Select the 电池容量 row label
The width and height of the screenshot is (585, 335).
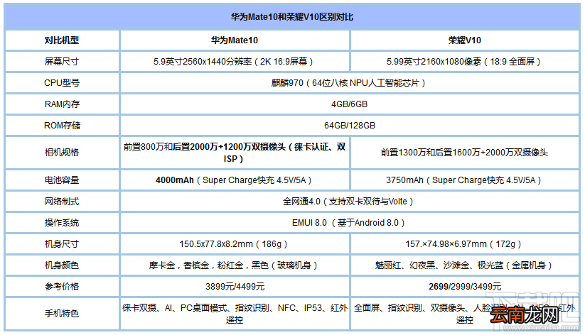tap(62, 180)
